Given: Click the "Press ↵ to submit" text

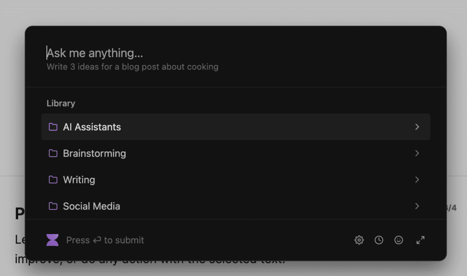Looking at the screenshot, I should point(105,240).
